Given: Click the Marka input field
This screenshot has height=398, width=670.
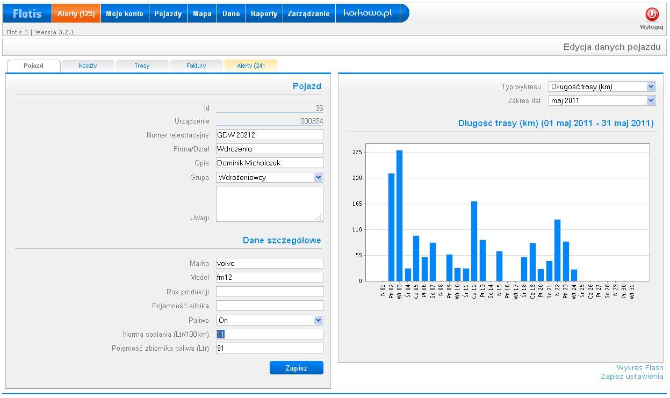Looking at the screenshot, I should point(270,263).
